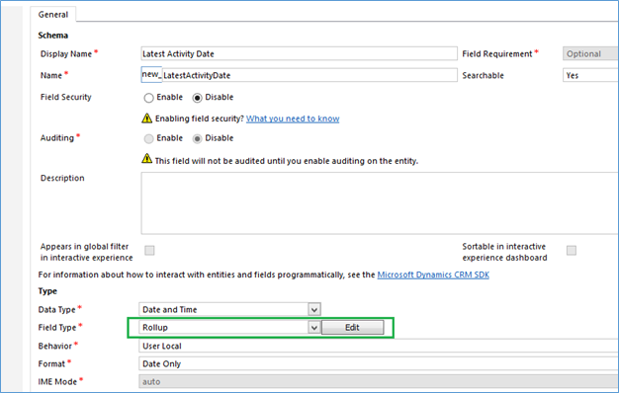This screenshot has height=393, width=619.
Task: Click the Field Security label
Action: click(x=66, y=97)
